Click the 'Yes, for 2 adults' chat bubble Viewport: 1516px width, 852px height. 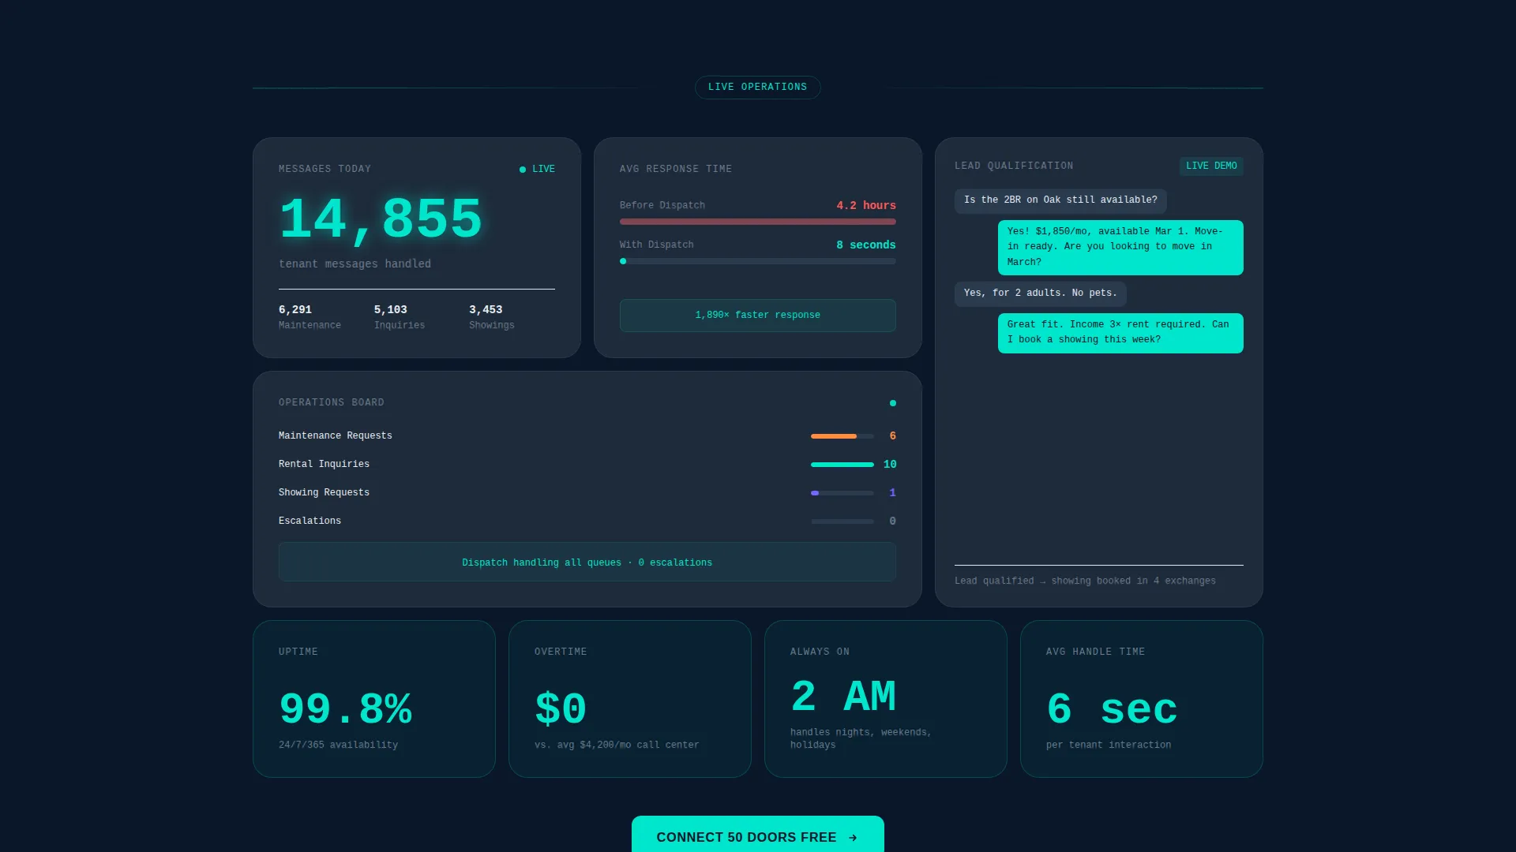(x=1040, y=293)
